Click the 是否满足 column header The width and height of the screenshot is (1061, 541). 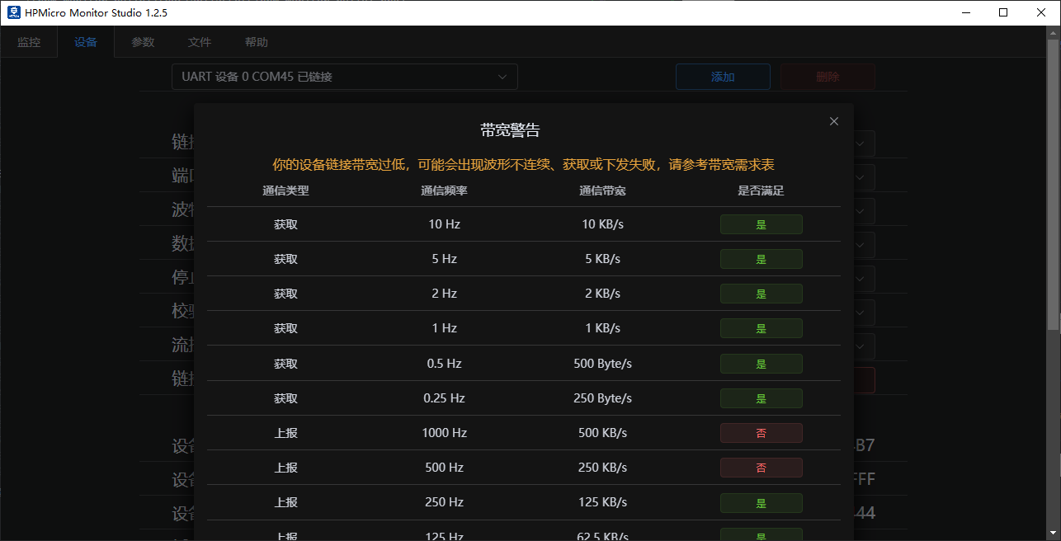(x=762, y=191)
